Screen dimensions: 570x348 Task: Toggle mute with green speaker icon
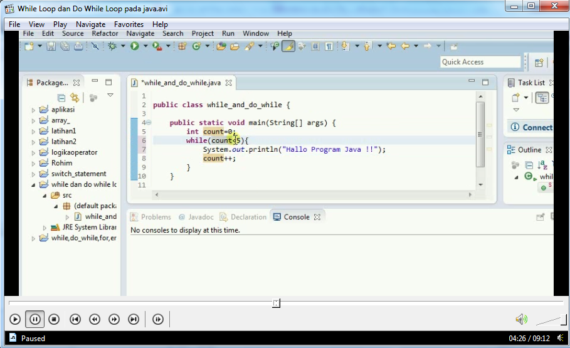[x=521, y=319]
